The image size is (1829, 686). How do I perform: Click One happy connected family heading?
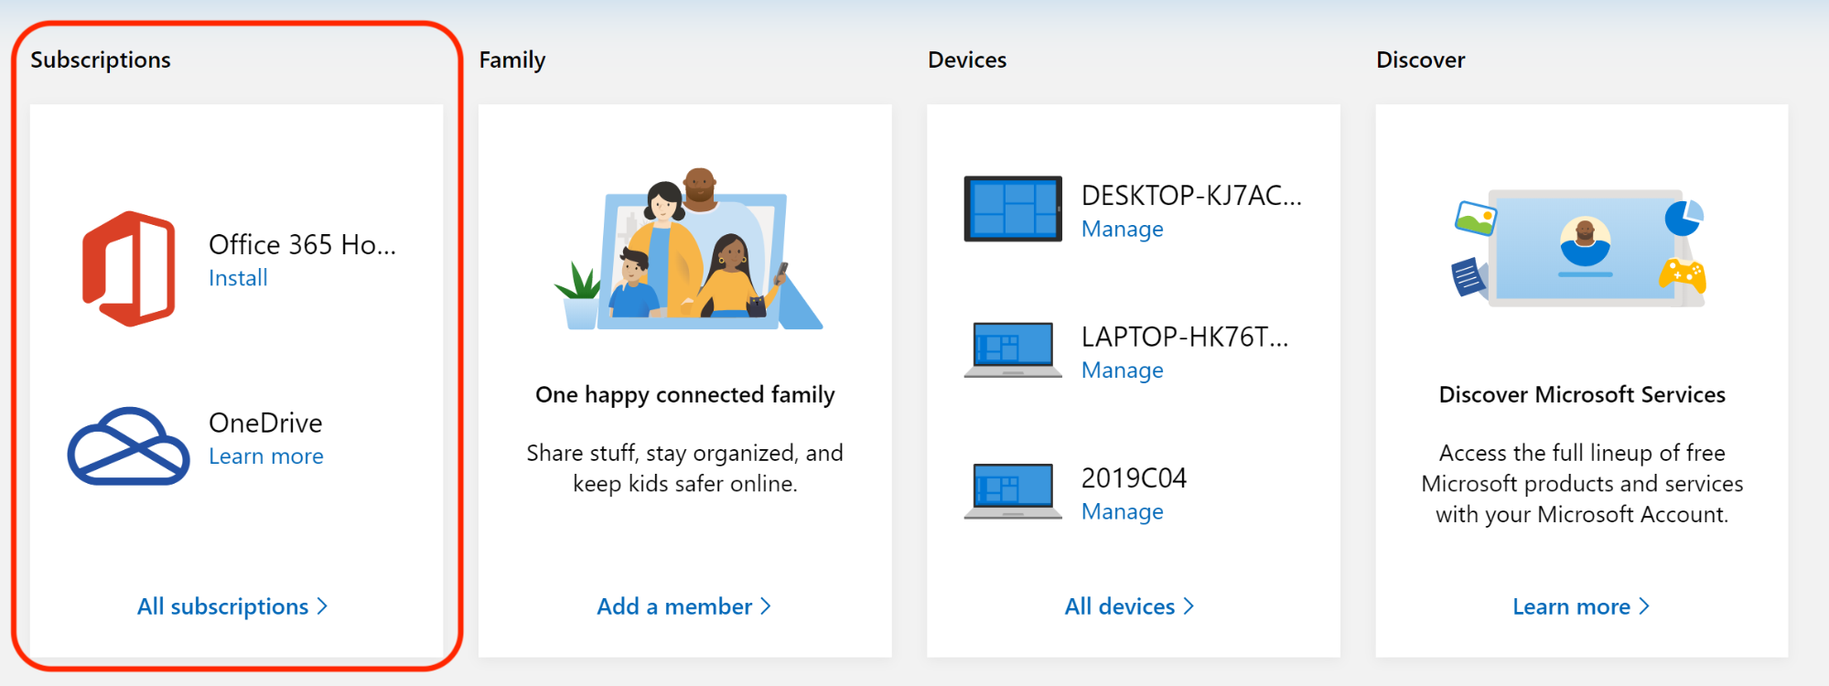click(685, 395)
